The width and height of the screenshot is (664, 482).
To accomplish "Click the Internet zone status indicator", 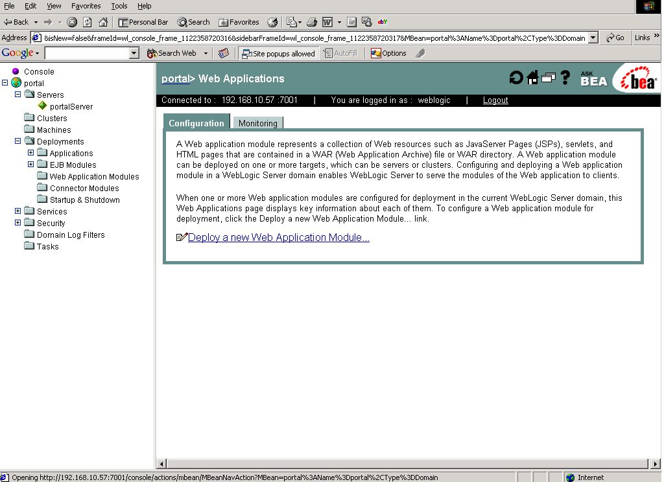I will [x=586, y=477].
